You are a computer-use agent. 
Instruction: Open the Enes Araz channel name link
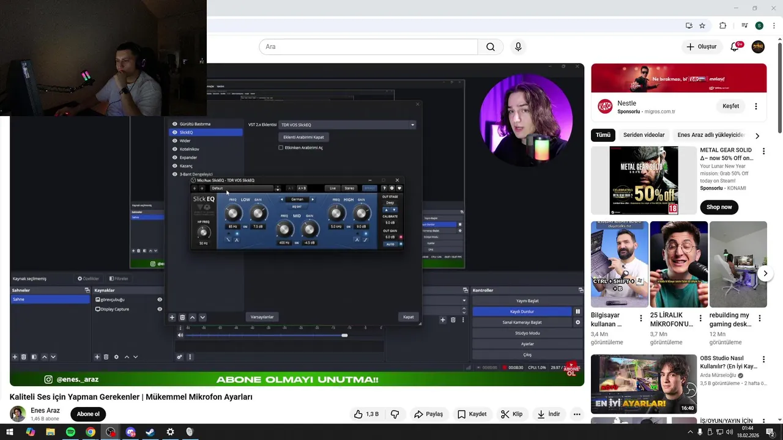pyautogui.click(x=45, y=411)
